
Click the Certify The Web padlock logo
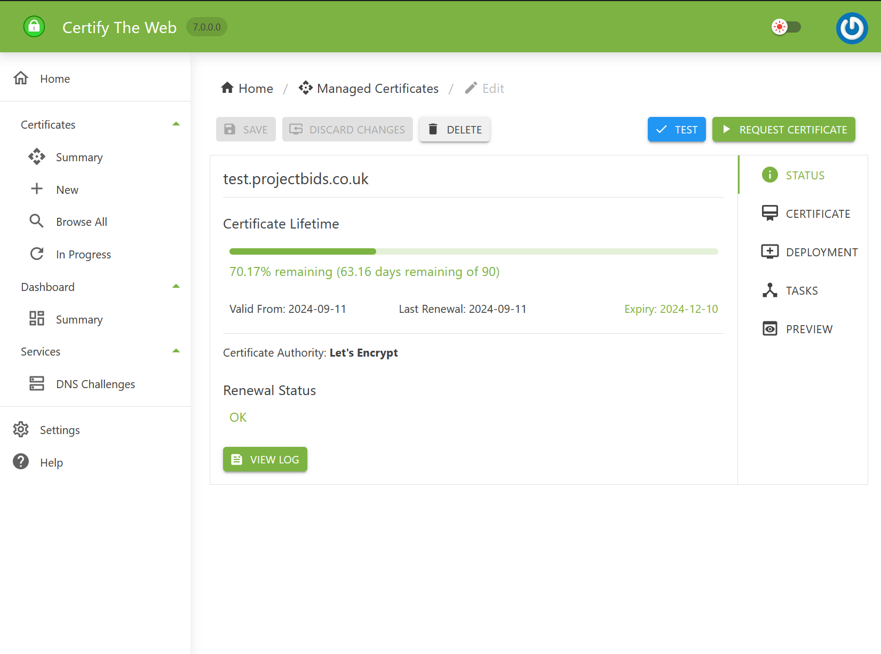(34, 27)
